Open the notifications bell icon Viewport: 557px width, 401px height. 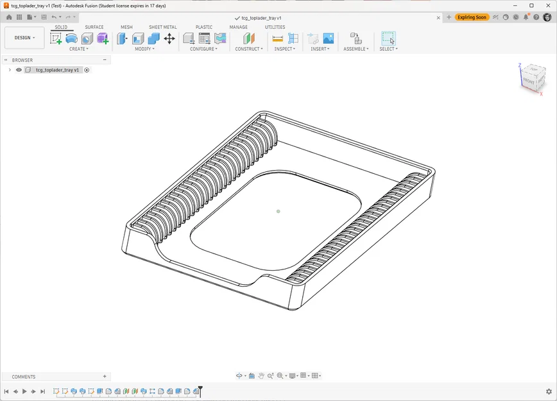click(526, 17)
